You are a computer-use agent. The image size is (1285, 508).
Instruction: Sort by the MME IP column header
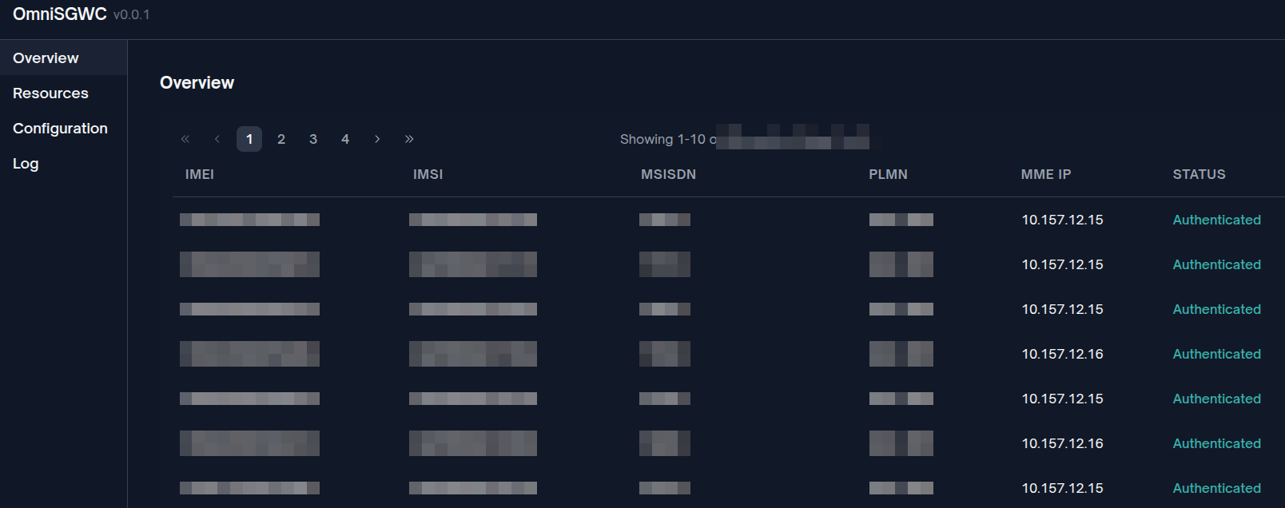(x=1045, y=174)
